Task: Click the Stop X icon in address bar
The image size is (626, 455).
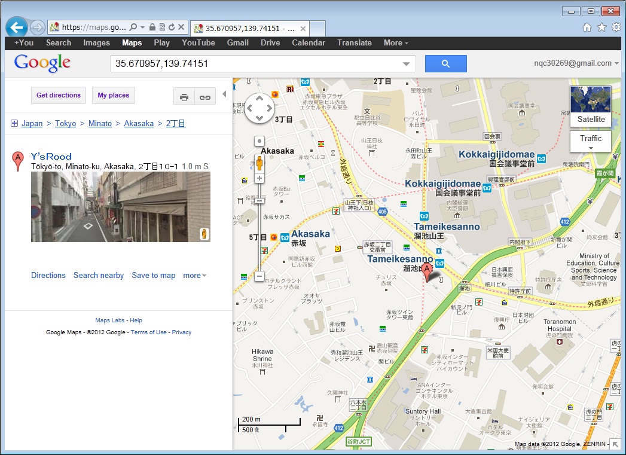Action: pos(181,27)
